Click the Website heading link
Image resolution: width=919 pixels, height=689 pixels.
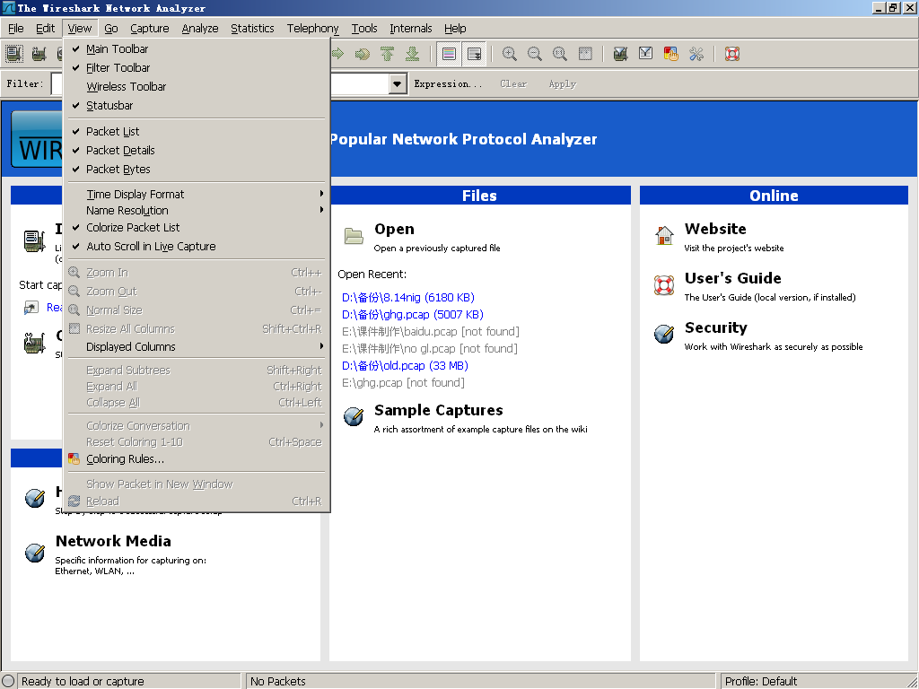coord(715,229)
